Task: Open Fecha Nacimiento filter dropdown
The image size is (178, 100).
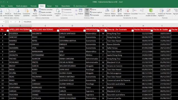Action: pyautogui.click(x=152, y=31)
